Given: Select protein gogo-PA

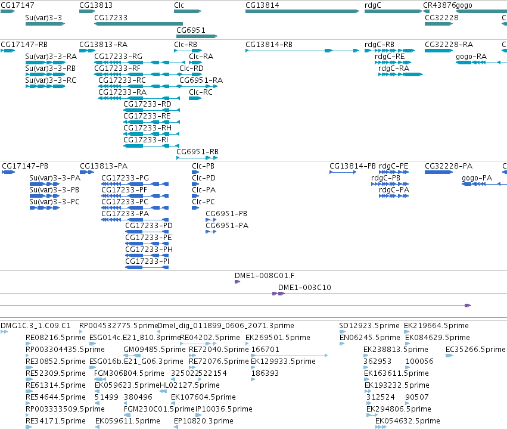Looking at the screenshot, I should 484,184.
